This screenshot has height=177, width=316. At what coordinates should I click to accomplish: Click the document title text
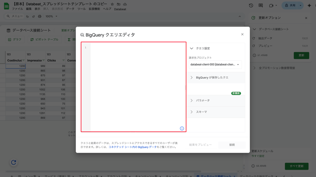pyautogui.click(x=60, y=4)
